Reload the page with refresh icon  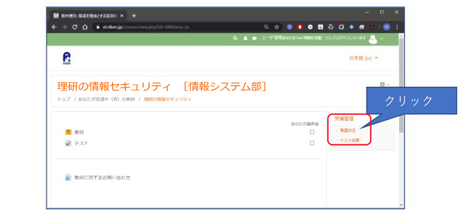[75, 27]
